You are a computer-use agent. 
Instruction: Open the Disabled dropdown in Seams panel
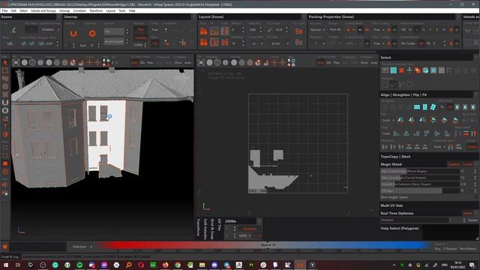(x=50, y=30)
